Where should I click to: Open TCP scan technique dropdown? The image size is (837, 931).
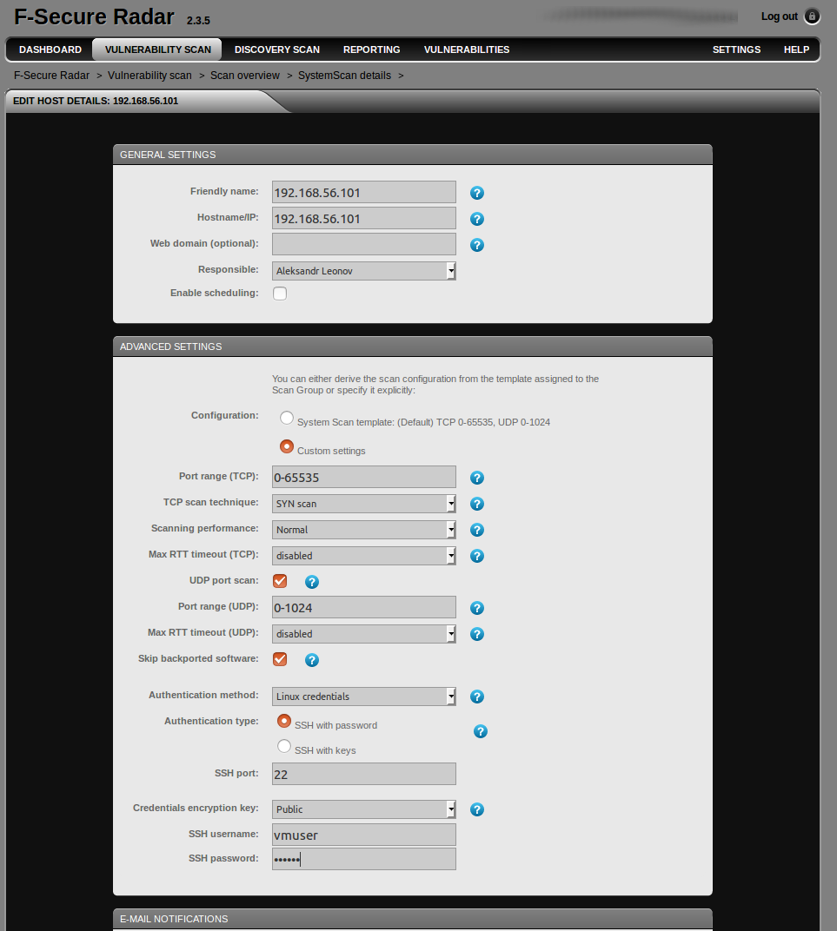(x=364, y=504)
